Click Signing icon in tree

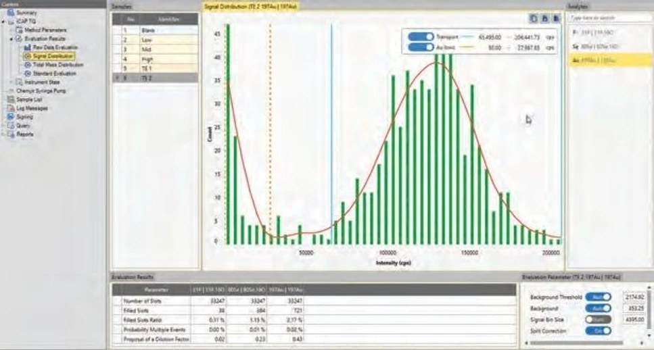(x=11, y=117)
